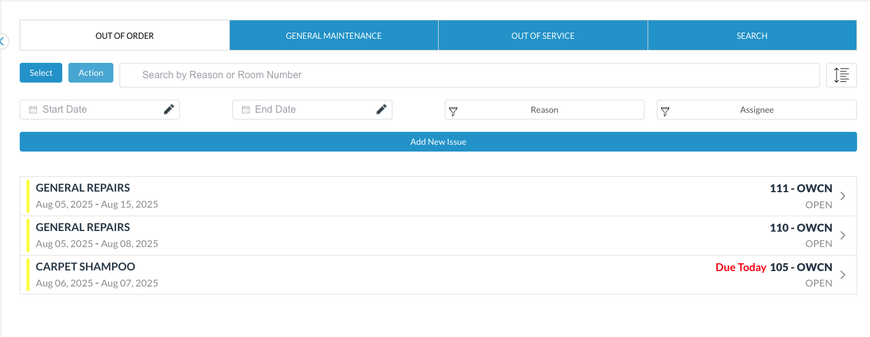Screen dimensions: 870x337
Task: Click the sort order icon button
Action: [841, 75]
